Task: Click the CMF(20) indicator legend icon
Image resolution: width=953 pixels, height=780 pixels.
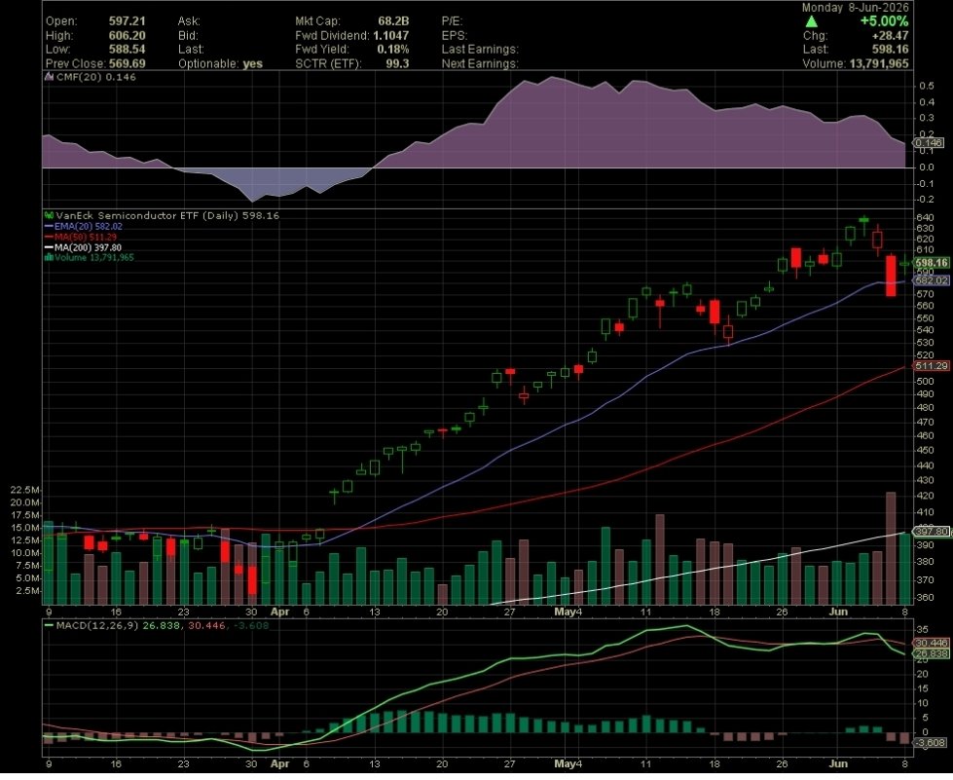Action: pyautogui.click(x=49, y=77)
